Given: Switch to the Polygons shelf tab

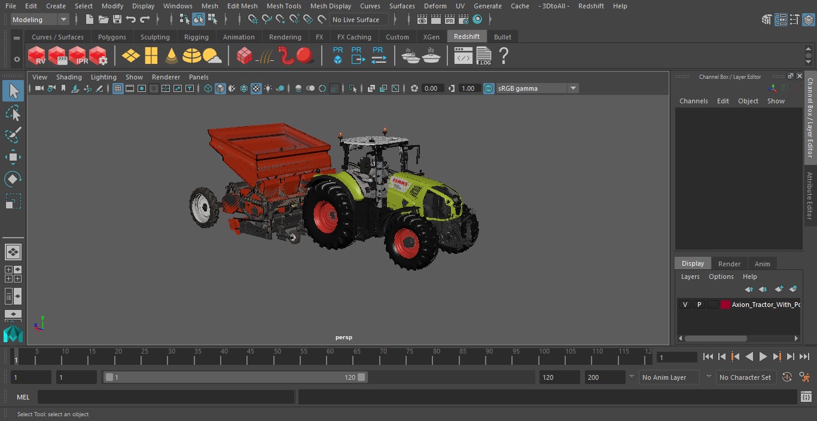Looking at the screenshot, I should pos(112,37).
